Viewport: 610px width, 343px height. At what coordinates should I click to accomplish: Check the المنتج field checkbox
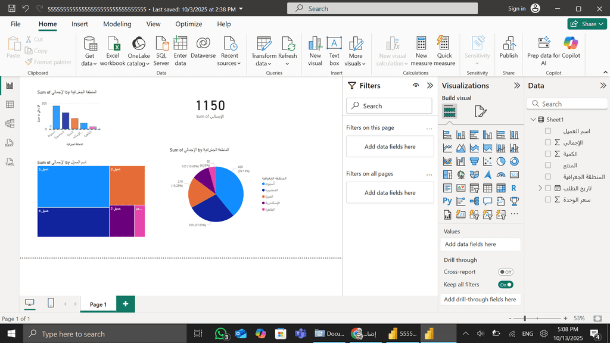click(x=548, y=166)
